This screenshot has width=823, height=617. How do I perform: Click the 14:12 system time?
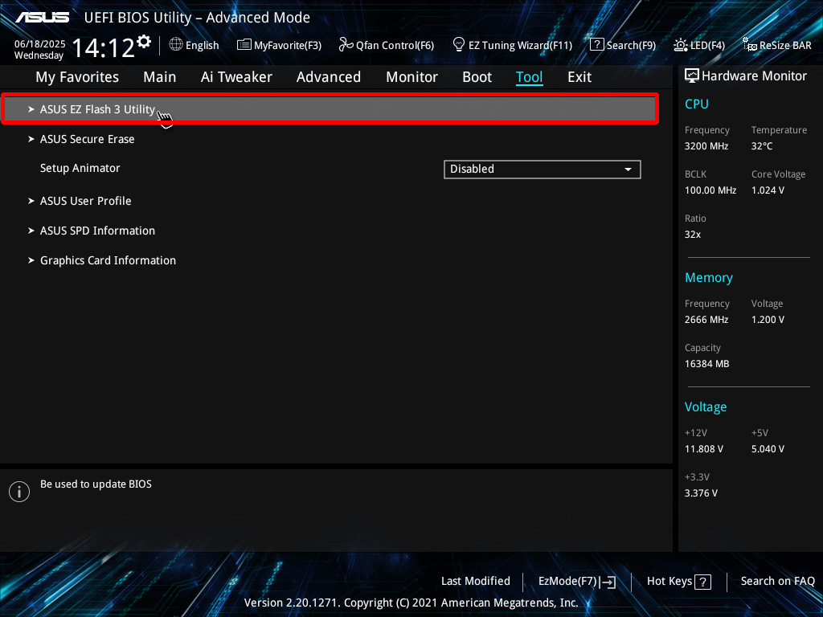[103, 47]
